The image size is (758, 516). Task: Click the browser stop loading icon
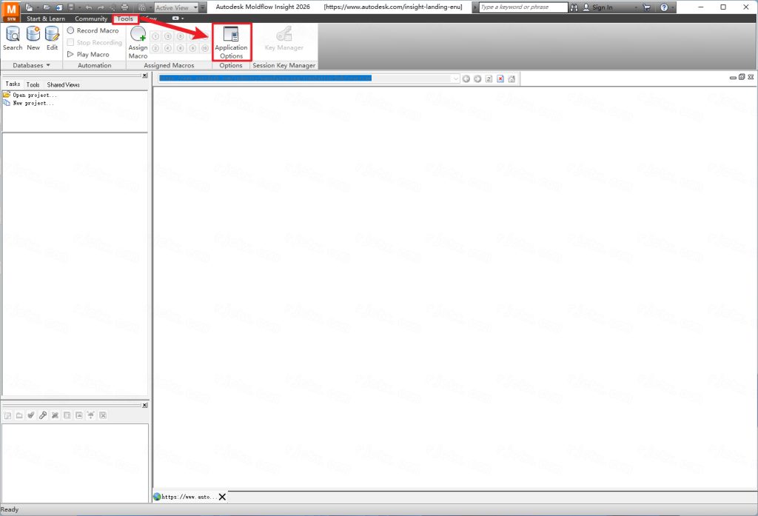[500, 78]
